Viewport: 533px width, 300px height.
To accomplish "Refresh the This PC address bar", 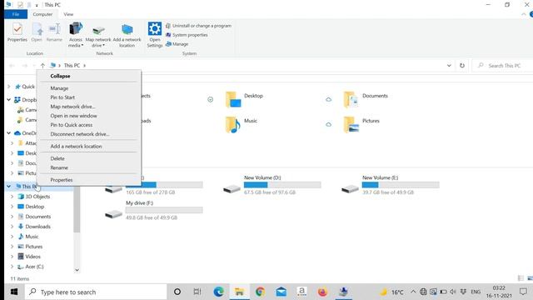I will pos(462,65).
